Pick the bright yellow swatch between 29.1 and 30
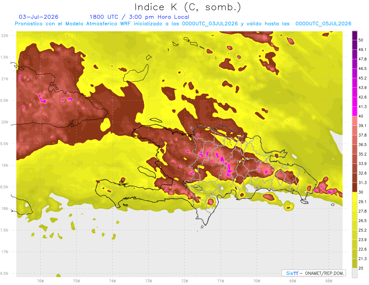Image resolution: width=369 pixels, height=285 pixels. [355, 197]
